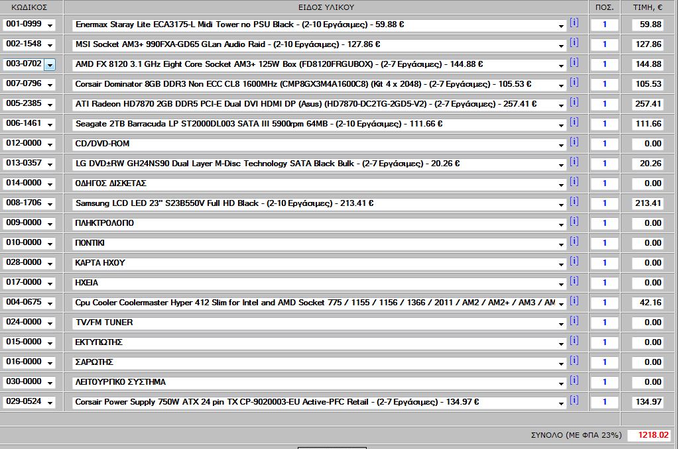Click the total field showing 1218.02

click(x=649, y=435)
